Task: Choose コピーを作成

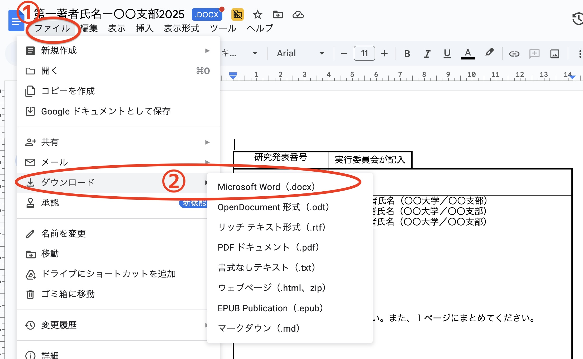Action: click(118, 91)
